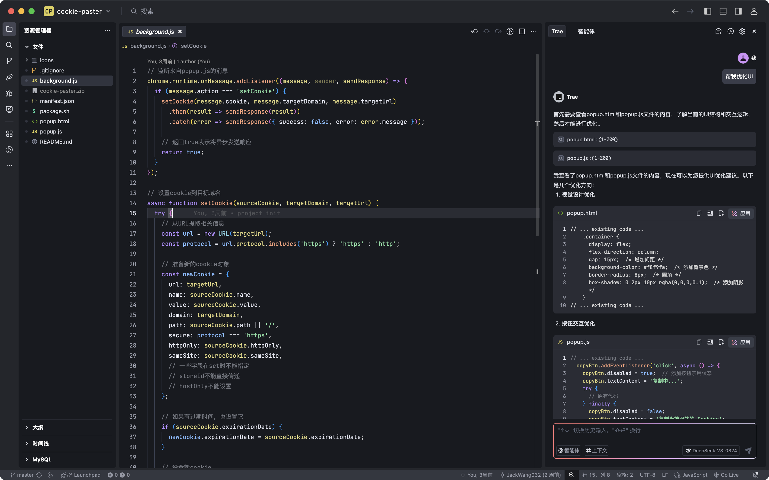Viewport: 769px width, 480px height.
Task: Open the Search icon in activity bar
Action: pyautogui.click(x=9, y=45)
